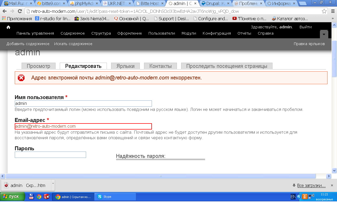Switch to the Mail.Ru browser tab
The height and width of the screenshot is (204, 337).
[17, 4]
